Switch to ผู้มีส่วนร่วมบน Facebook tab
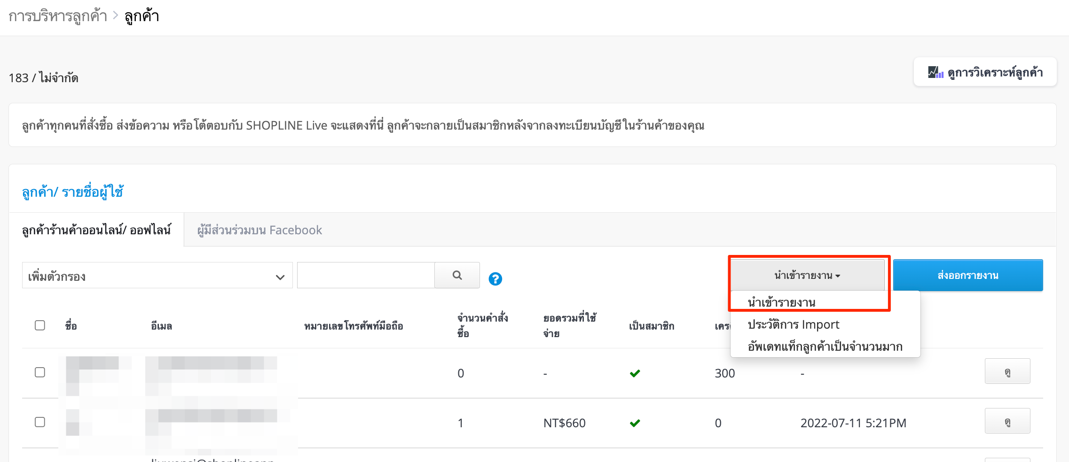Viewport: 1069px width, 462px height. [259, 230]
